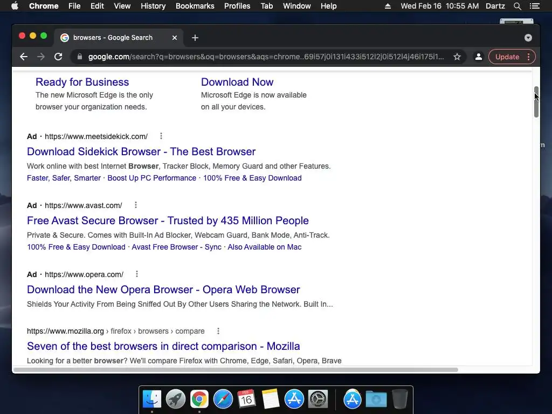Reload the Google search page

58,57
